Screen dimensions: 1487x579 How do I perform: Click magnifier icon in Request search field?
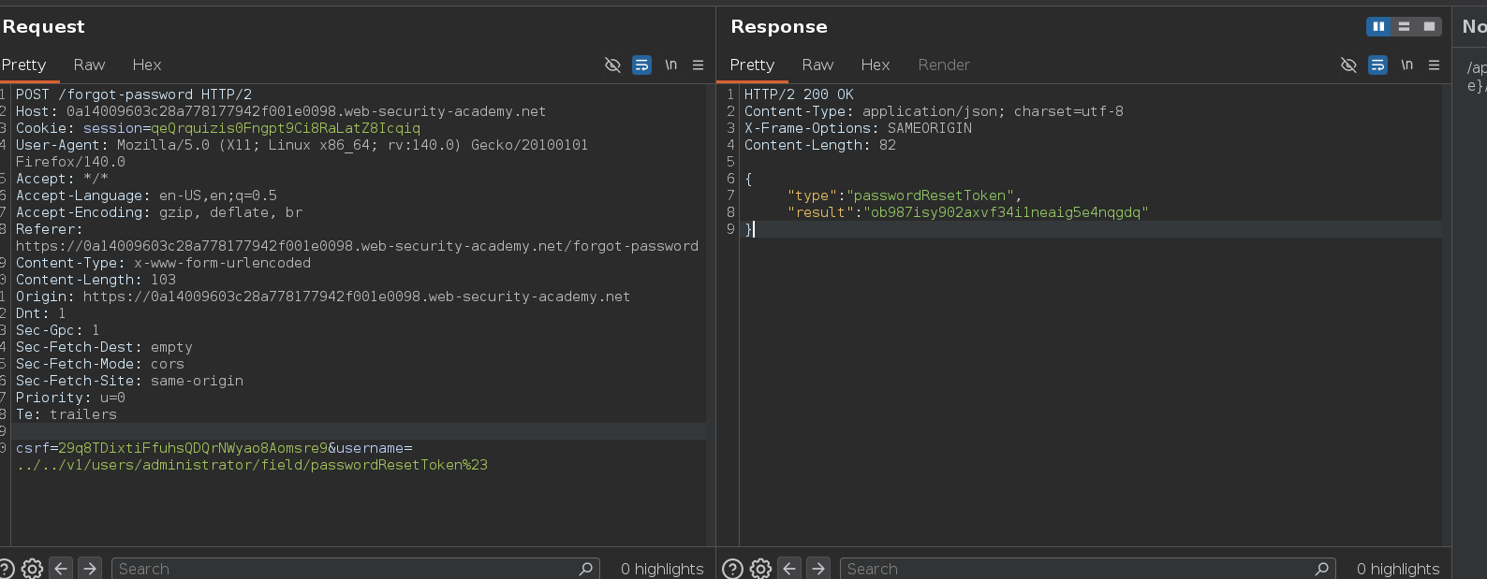click(586, 568)
